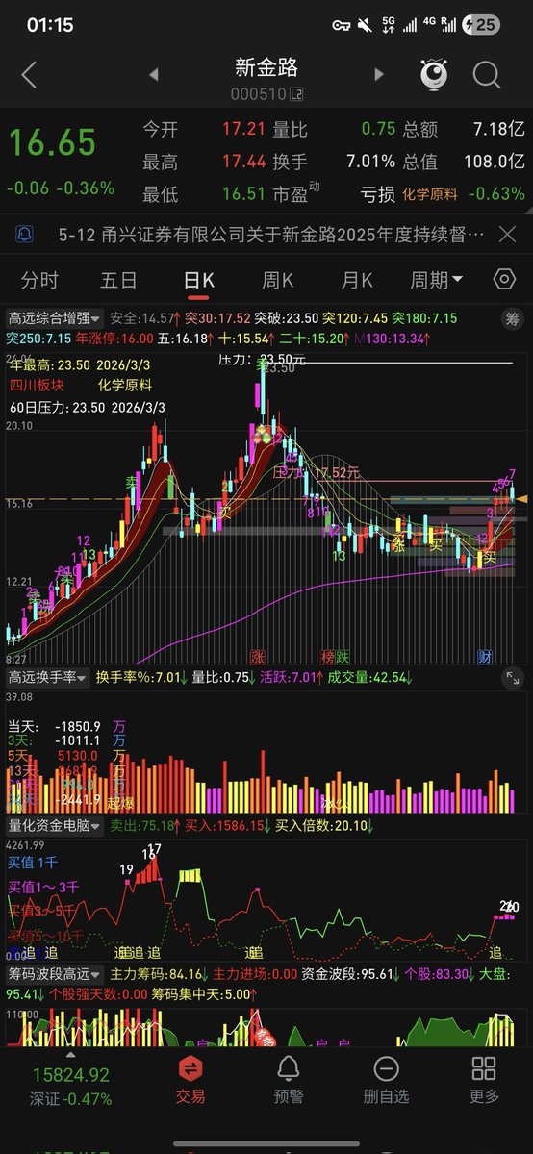The image size is (533, 1154).
Task: Open 更多 more grid icon
Action: coord(484,1078)
